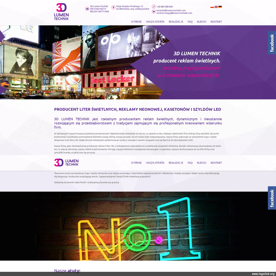This screenshot has height=276, width=276.
Task: Click the phone handset icon
Action: point(154,6)
